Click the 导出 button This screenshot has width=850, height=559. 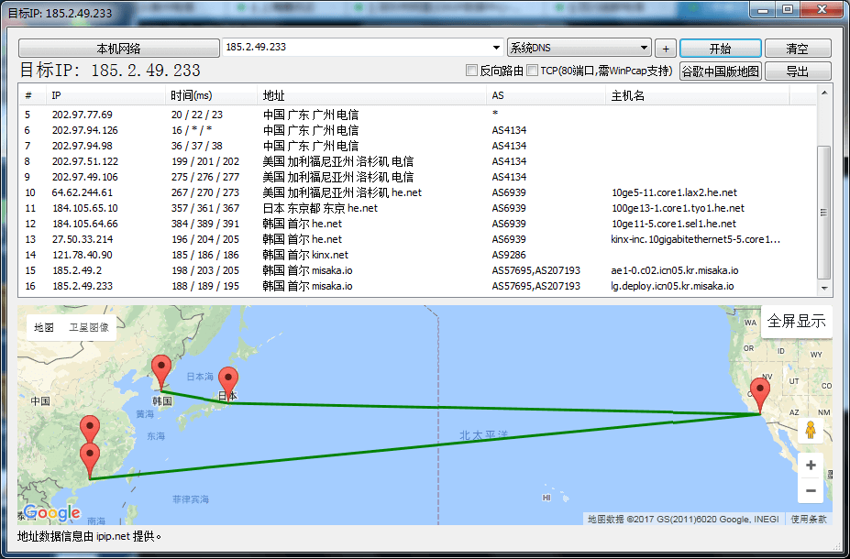797,71
